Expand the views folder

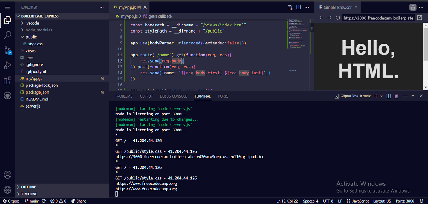pos(62,51)
